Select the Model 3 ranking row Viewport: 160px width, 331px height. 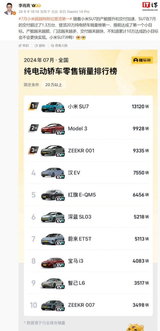pyautogui.click(x=88, y=129)
